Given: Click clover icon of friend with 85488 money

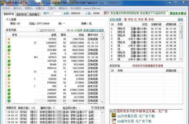Looking at the screenshot, I should [x=9, y=64].
